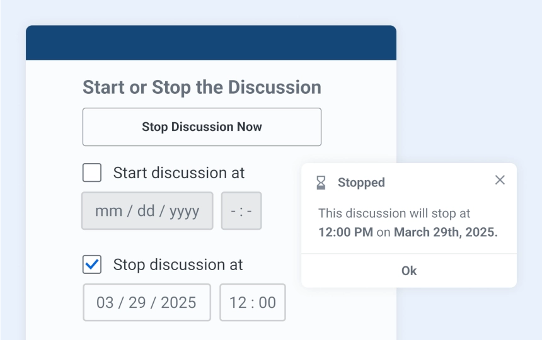Select the year '2025' in stop date
The image size is (542, 340).
(x=178, y=302)
